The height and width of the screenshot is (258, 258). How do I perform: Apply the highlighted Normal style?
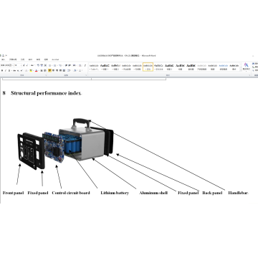[x=148, y=67]
